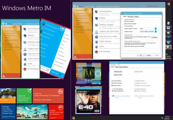Screen dimensions: 173x120
Task: Open Microsoft Word from the vertical taskbar
Action: pyautogui.click(x=168, y=28)
